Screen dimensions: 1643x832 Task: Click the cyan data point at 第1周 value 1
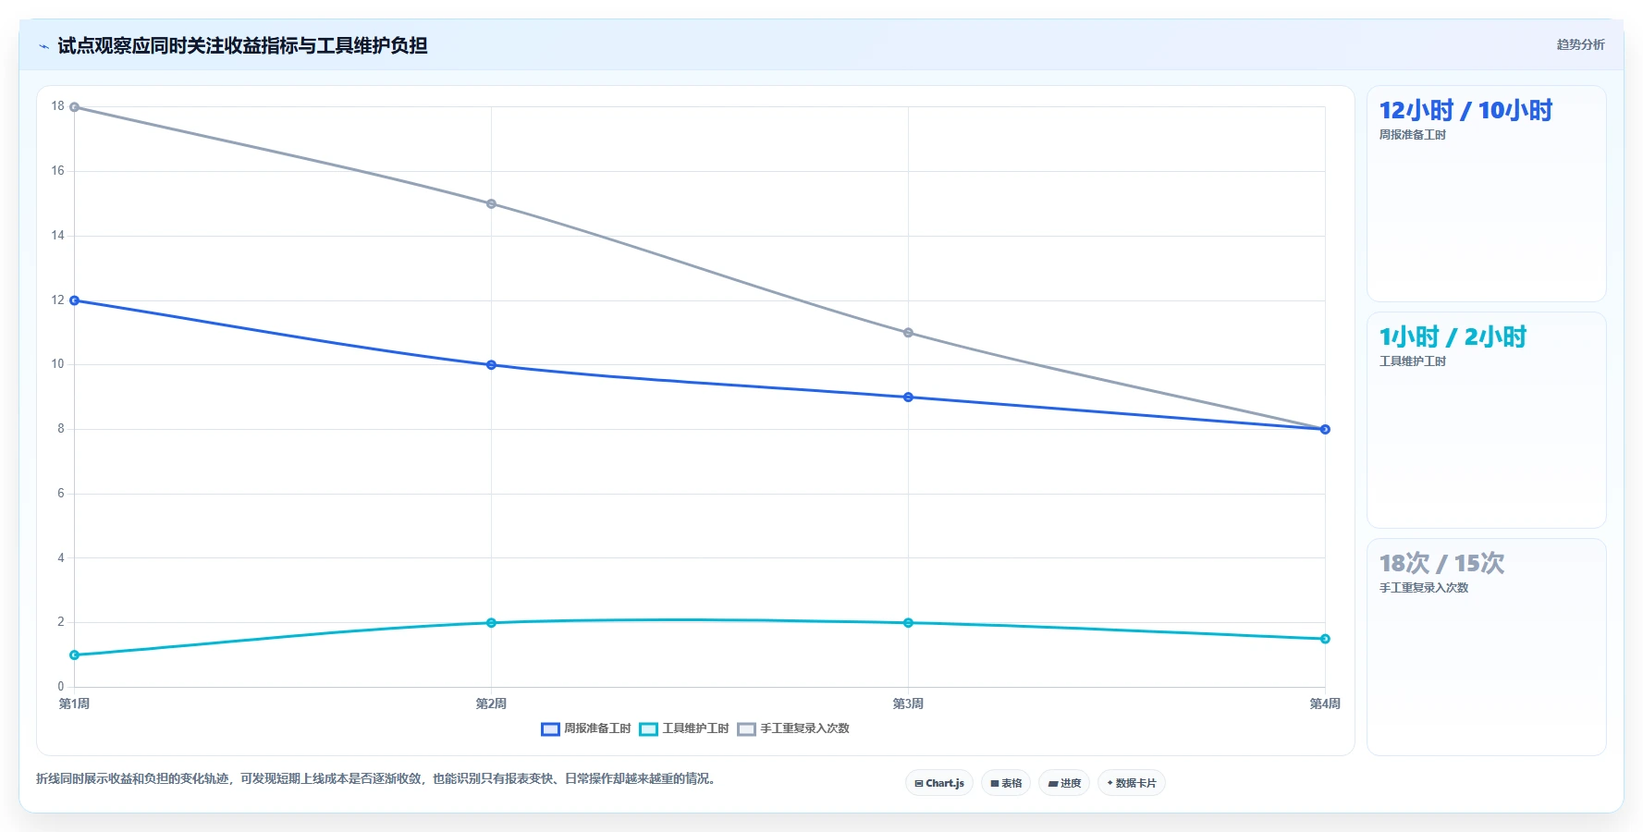[75, 655]
